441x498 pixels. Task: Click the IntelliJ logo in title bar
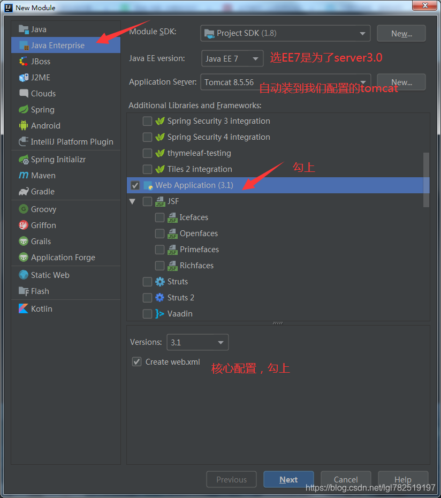(x=9, y=7)
